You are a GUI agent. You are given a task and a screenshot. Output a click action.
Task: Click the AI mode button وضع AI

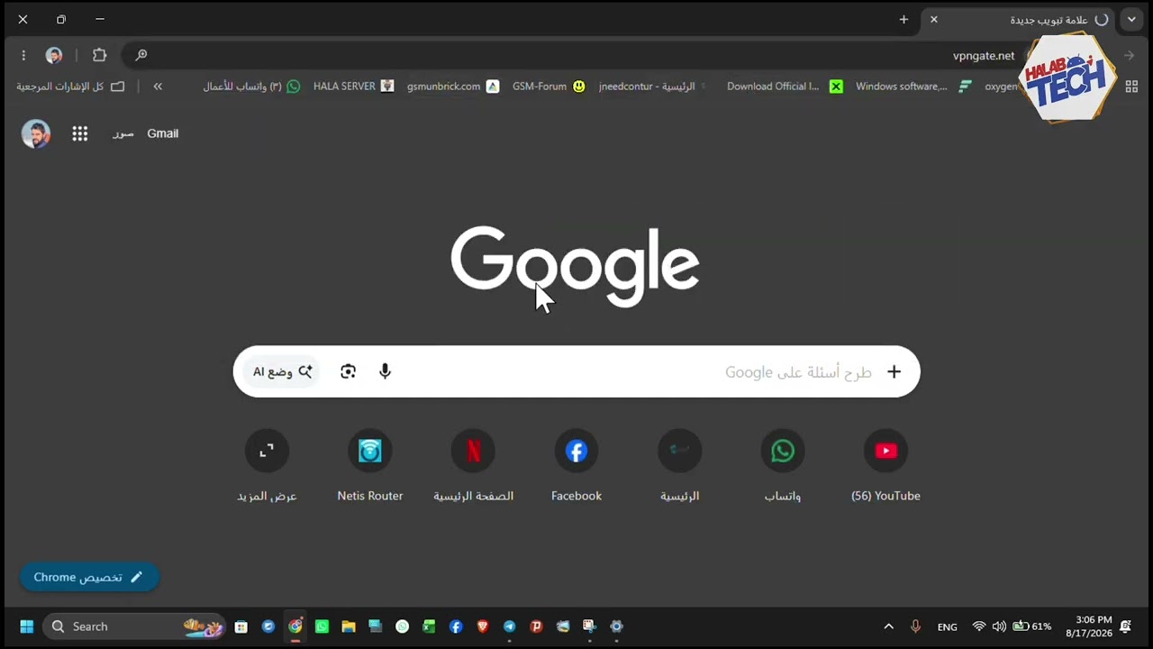coord(282,371)
